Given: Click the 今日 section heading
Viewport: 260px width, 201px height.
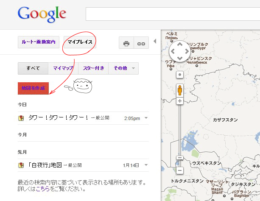Looking at the screenshot, I should [22, 105].
